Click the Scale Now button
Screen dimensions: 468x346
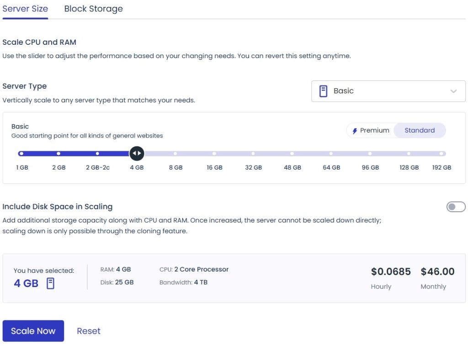[33, 330]
